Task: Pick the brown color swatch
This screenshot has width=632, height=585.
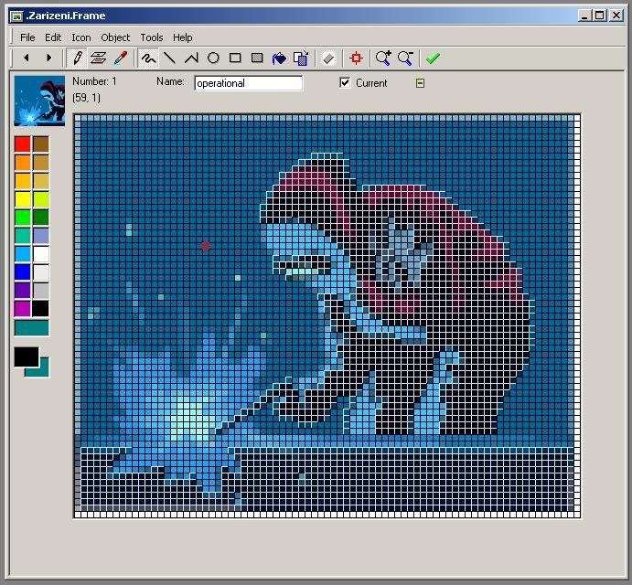Action: pos(41,144)
